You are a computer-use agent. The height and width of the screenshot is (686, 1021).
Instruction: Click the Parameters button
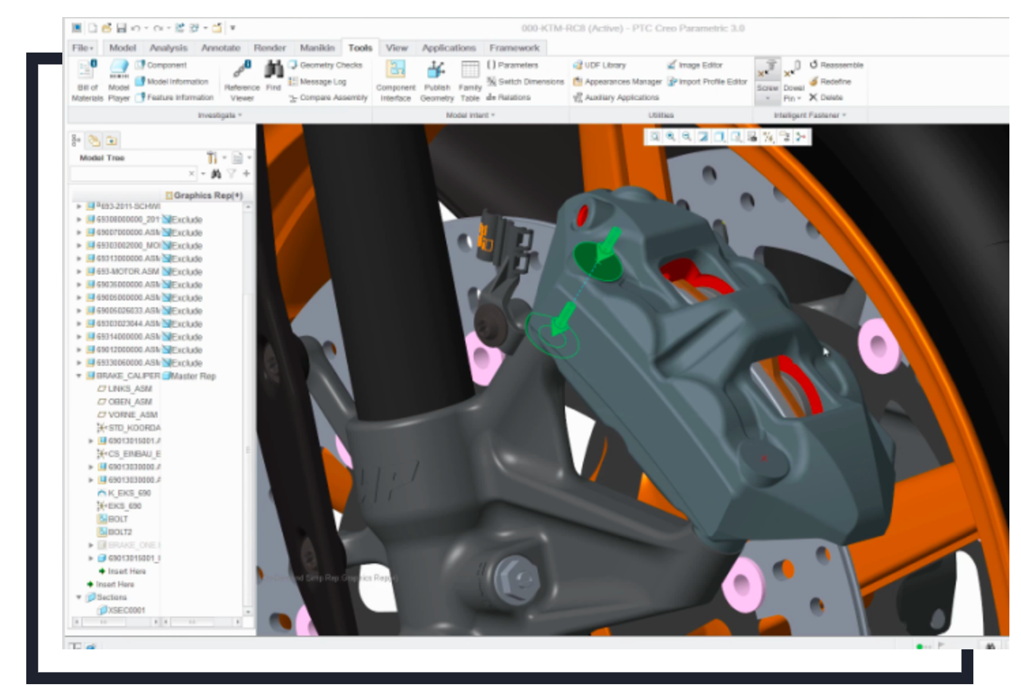click(513, 65)
